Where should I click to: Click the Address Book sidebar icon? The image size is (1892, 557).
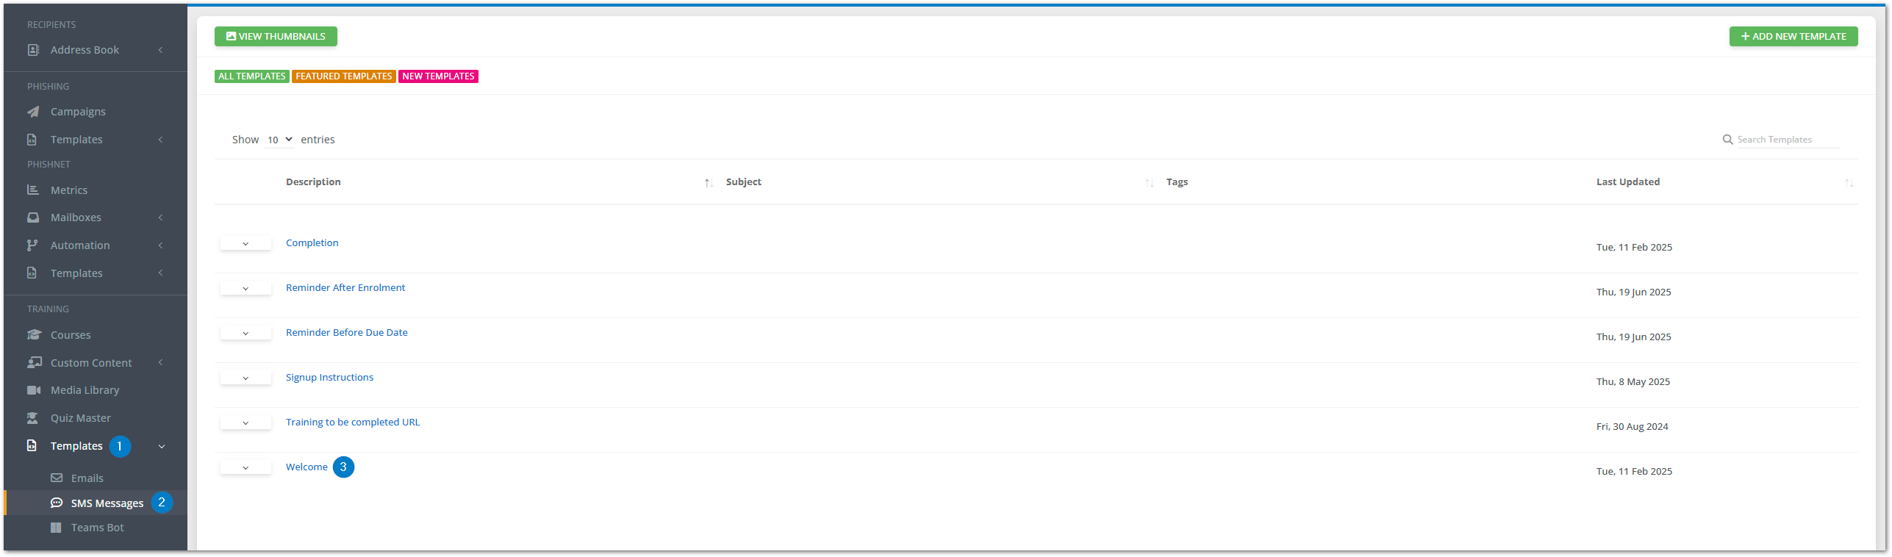click(x=33, y=50)
